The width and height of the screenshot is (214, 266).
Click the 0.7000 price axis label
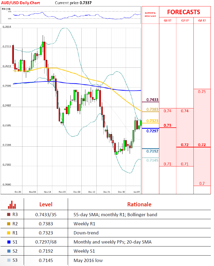(x=7, y=185)
